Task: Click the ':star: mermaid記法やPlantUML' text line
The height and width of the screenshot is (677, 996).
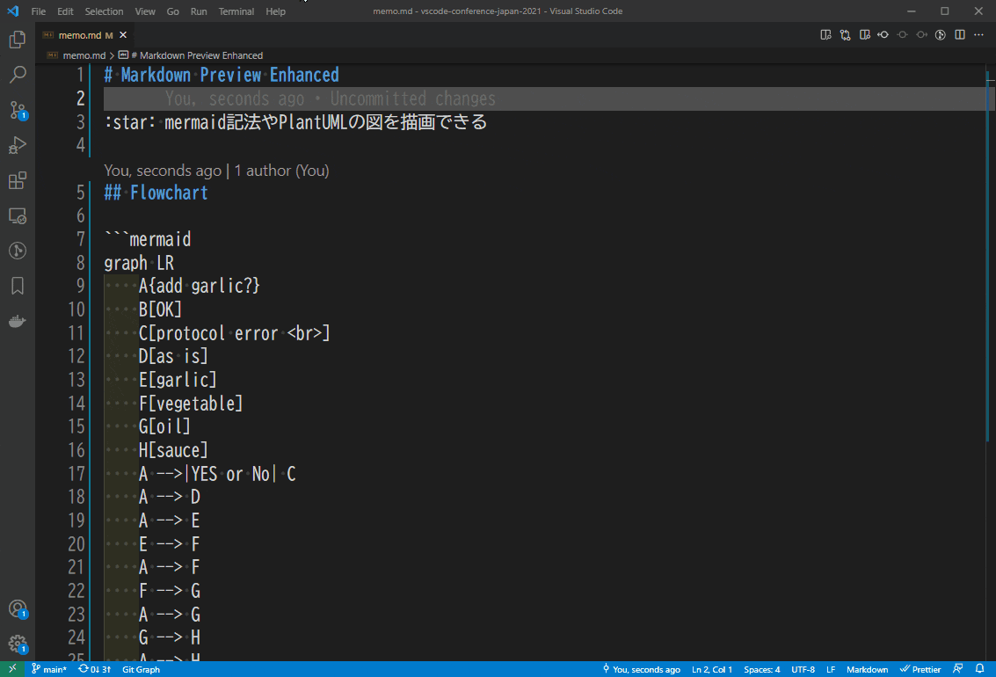Action: [296, 121]
